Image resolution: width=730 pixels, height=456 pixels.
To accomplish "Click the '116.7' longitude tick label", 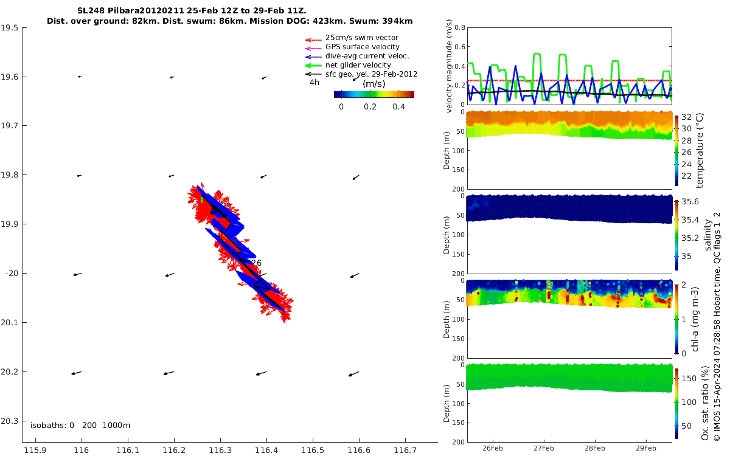I will coord(405,449).
